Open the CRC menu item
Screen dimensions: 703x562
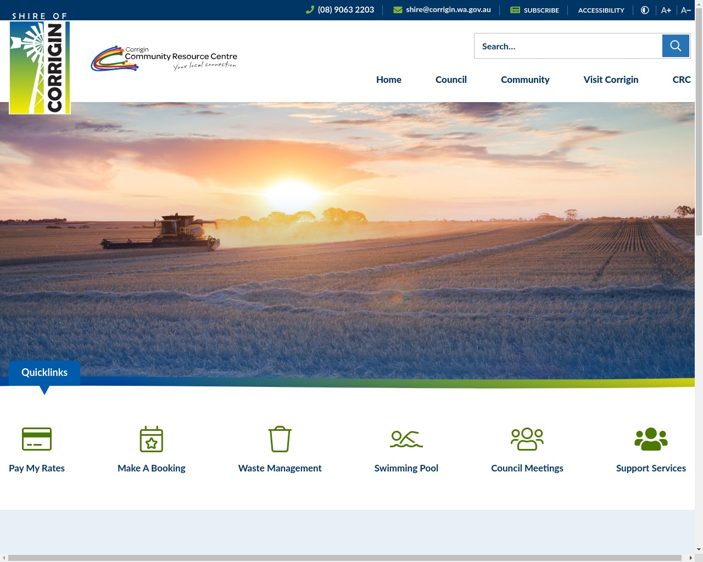click(x=682, y=80)
